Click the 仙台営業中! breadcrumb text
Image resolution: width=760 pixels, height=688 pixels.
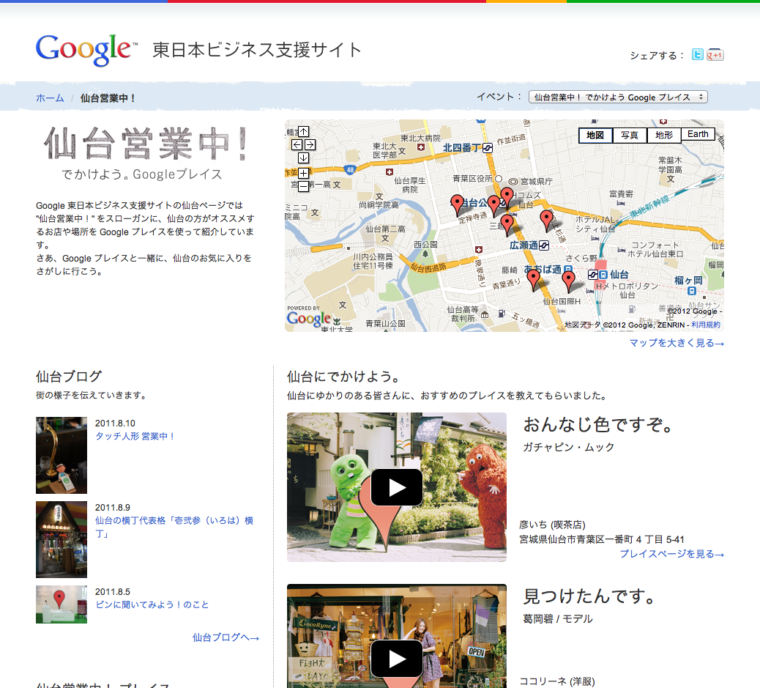108,98
